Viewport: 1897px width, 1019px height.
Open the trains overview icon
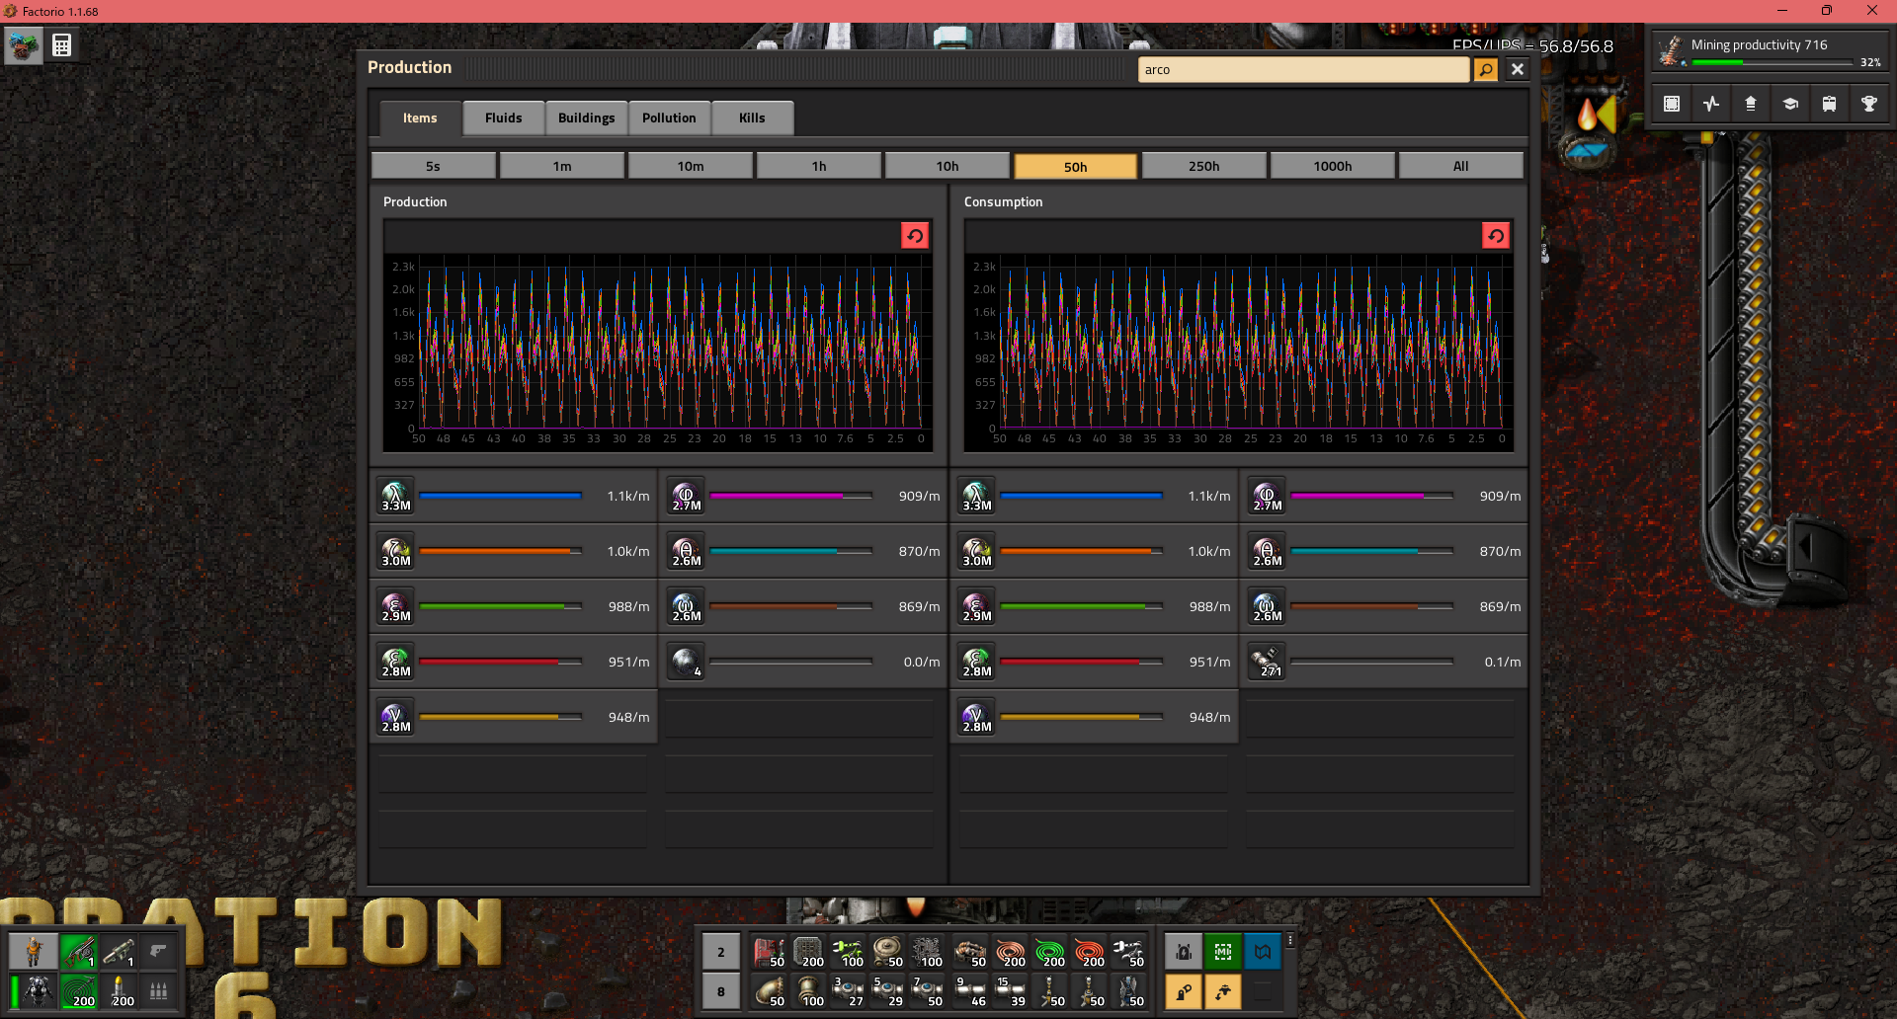coord(1830,104)
